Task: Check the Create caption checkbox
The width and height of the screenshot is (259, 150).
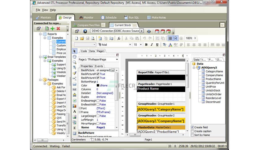Action: [192, 131]
